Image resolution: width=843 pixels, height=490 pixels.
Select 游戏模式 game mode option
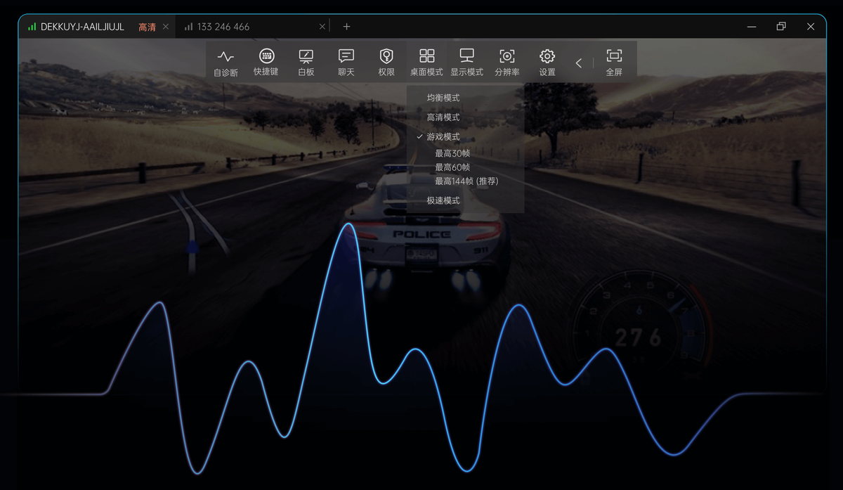(443, 137)
